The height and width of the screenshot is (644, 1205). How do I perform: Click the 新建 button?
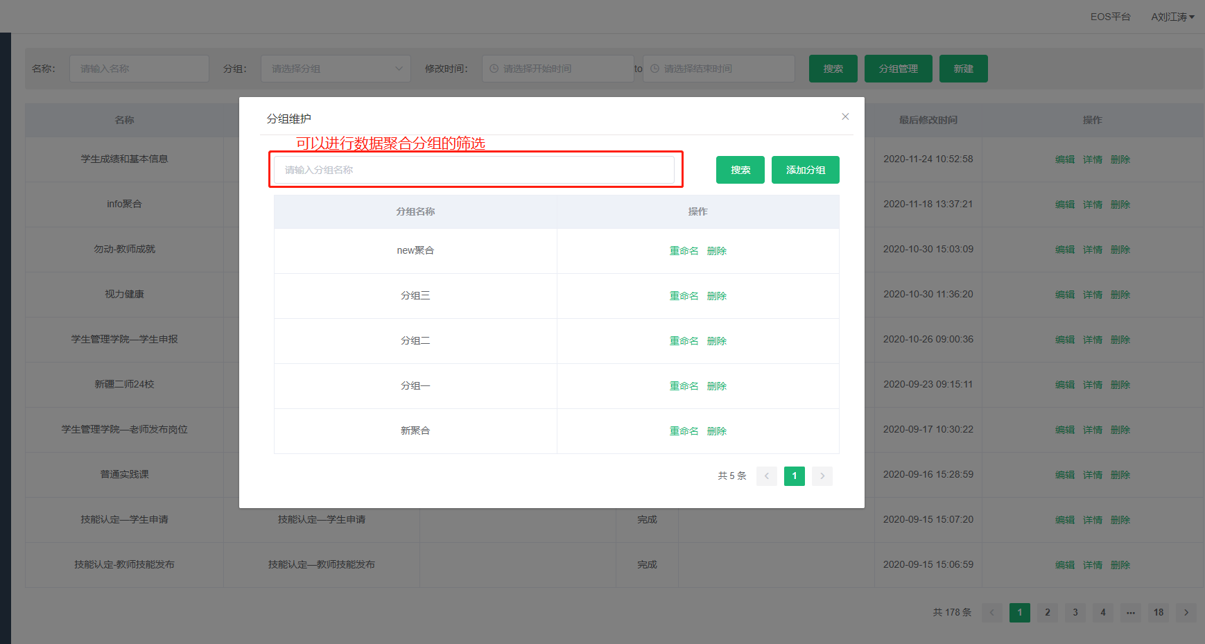(x=964, y=69)
